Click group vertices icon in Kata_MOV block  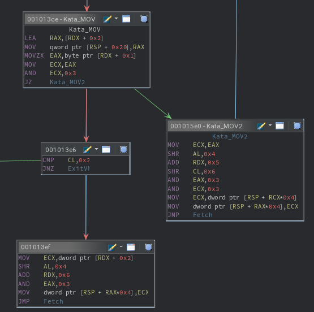coord(144,19)
